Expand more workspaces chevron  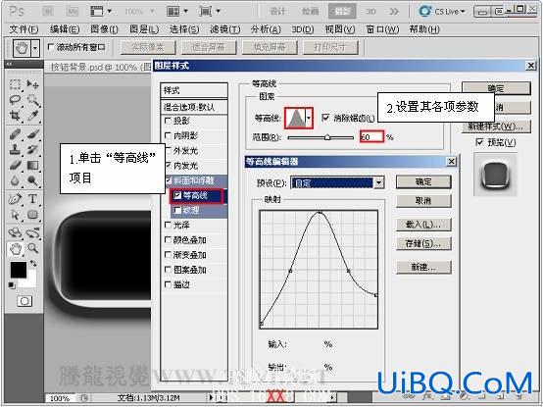point(394,12)
